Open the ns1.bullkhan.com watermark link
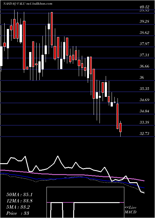Viewport: 155px width, 218px height. point(39,4)
